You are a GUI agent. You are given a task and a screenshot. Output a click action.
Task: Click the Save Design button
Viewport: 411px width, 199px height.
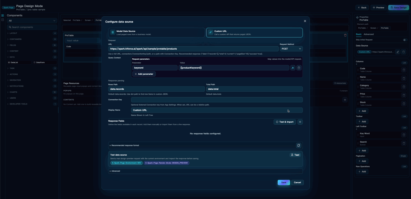(x=398, y=7)
